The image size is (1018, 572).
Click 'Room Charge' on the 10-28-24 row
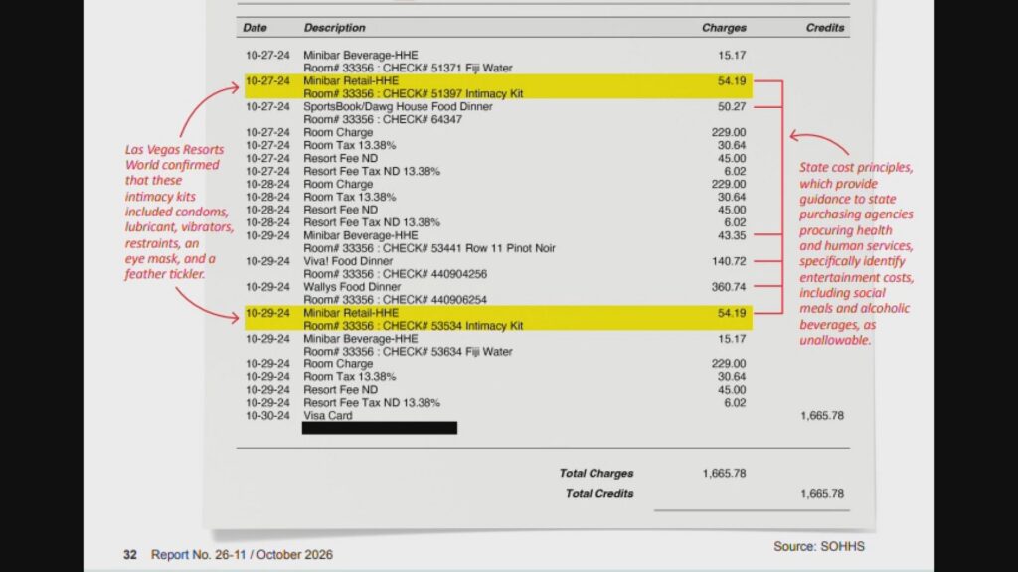[338, 184]
